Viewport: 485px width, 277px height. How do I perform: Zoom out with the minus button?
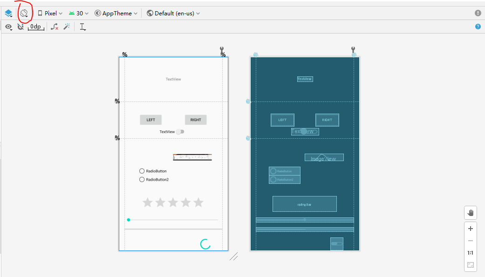pos(471,241)
